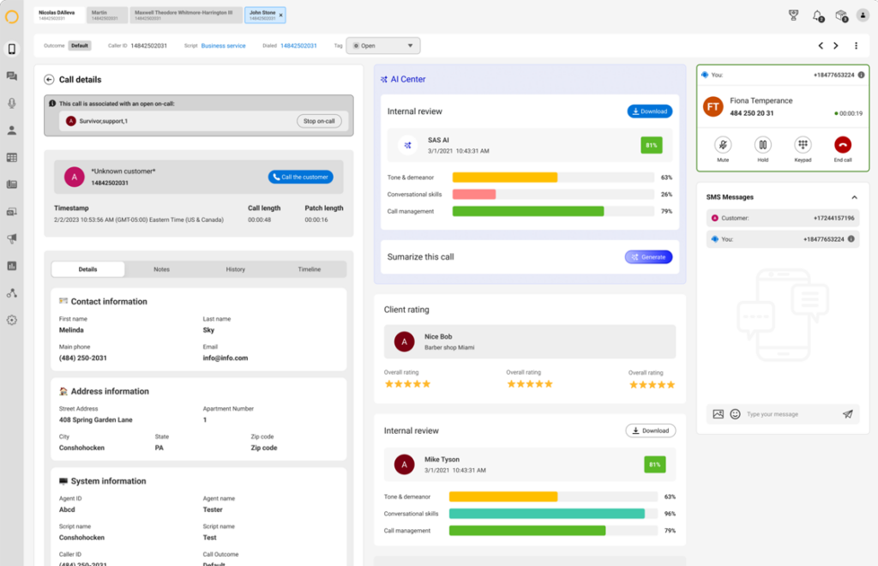Click street address 408 Spring Garden Lane

tap(96, 420)
